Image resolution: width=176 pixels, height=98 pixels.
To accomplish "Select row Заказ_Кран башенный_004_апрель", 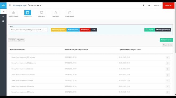I will 90,75.
